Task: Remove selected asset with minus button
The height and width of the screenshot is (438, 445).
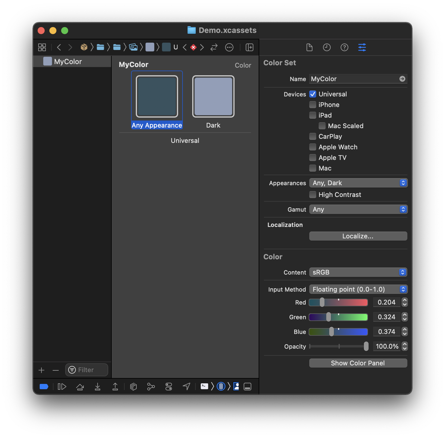Action: pos(56,370)
